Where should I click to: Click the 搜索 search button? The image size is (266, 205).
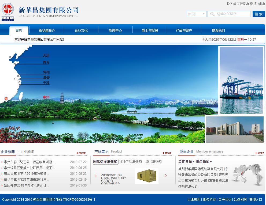pyautogui.click(x=258, y=14)
